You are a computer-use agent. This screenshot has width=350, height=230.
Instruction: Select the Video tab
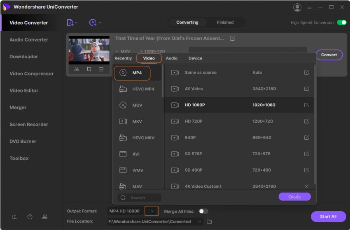pos(149,58)
